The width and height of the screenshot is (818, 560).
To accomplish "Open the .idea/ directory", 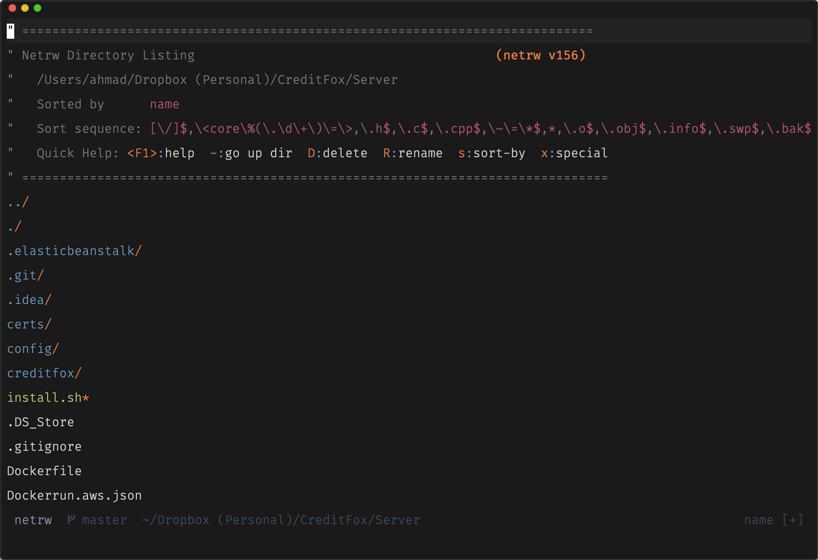I will tap(30, 300).
